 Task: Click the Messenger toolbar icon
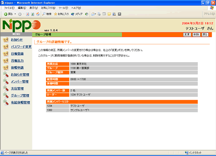tap(114, 14)
